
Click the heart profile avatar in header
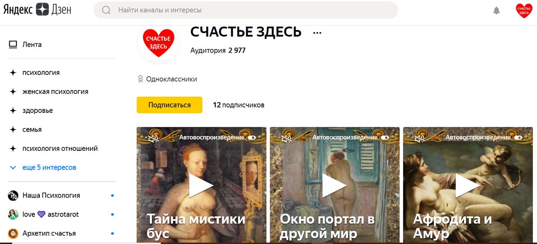[x=524, y=10]
